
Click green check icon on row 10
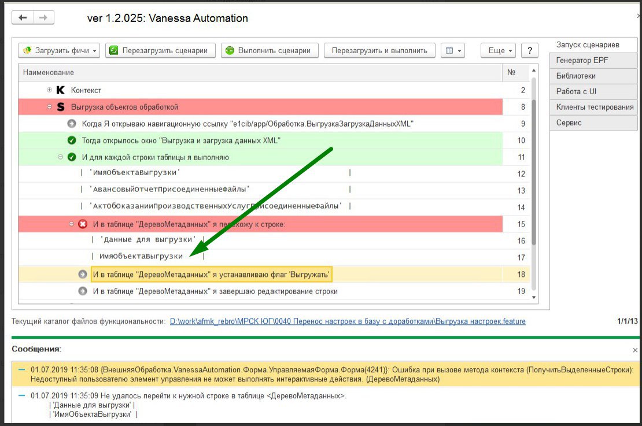click(x=72, y=140)
